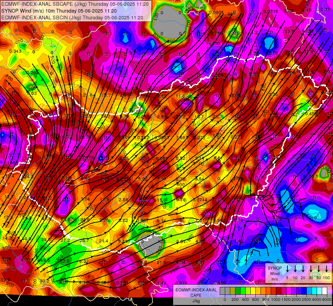Click the SBCIN title line at top

tap(72, 18)
